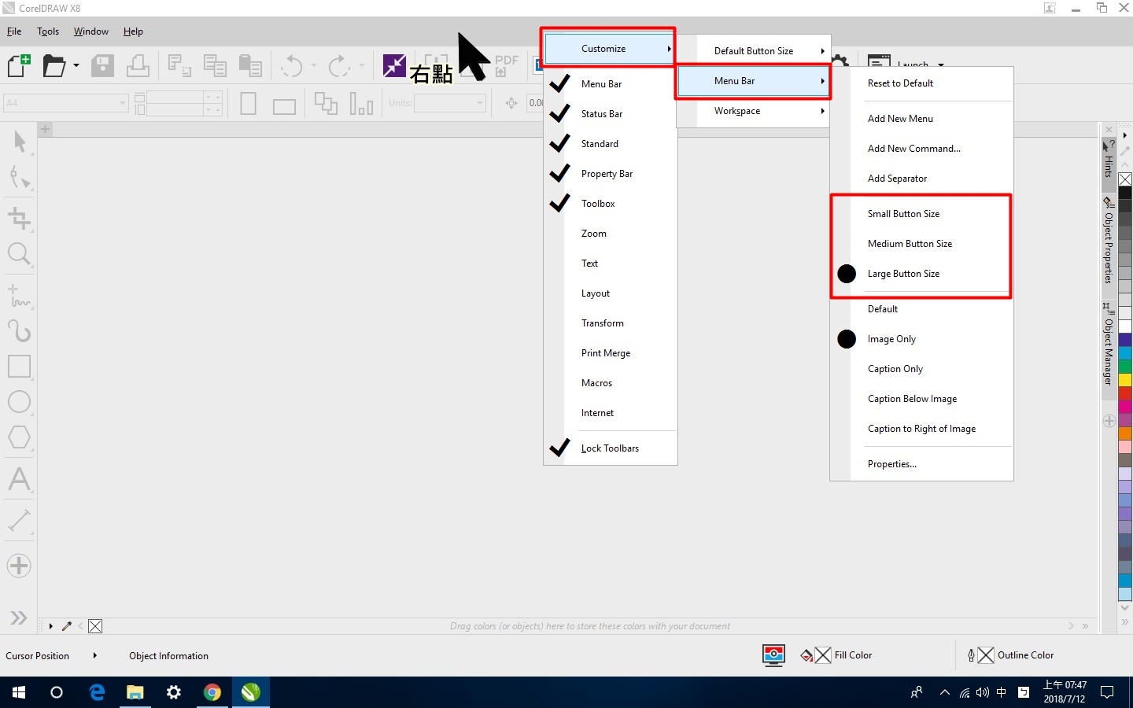Click Add New Command...
This screenshot has width=1133, height=708.
[921, 149]
